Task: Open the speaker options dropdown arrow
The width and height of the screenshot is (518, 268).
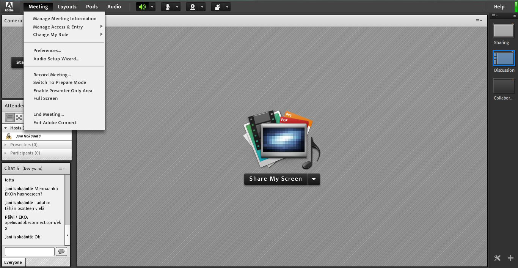Action: click(x=152, y=7)
